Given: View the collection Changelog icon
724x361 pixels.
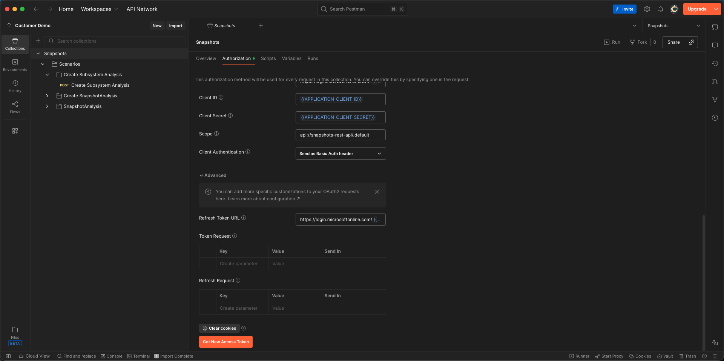Looking at the screenshot, I should click(715, 63).
